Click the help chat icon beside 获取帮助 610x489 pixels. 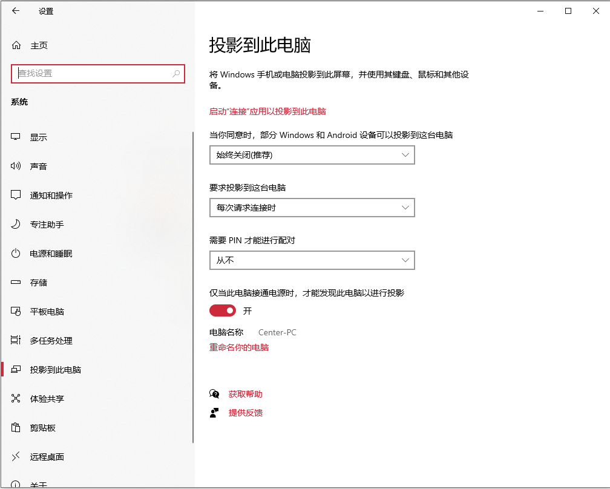tap(214, 394)
